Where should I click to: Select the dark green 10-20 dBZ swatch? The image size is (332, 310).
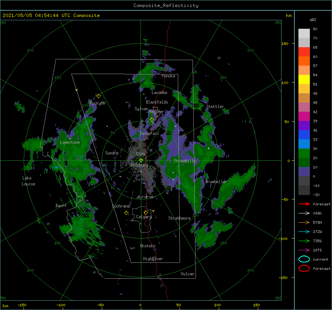(304, 163)
